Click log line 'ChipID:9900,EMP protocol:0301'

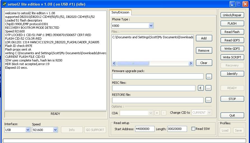(27, 24)
